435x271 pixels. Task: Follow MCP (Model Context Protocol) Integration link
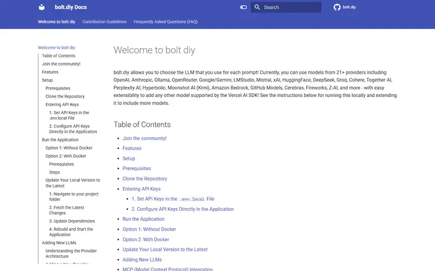coord(167,269)
